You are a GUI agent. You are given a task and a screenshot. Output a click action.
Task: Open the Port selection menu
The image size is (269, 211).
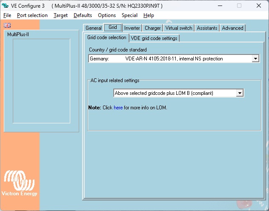pos(32,15)
